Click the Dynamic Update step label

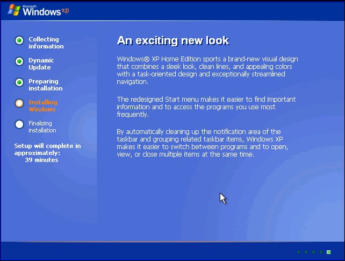[41, 64]
